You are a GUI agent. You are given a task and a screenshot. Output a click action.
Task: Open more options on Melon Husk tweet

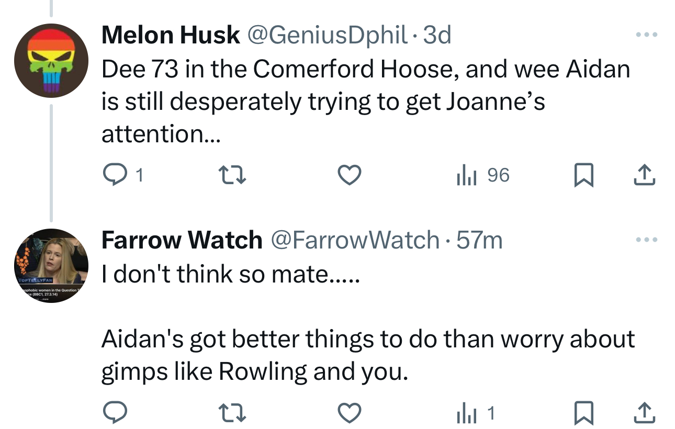click(646, 35)
